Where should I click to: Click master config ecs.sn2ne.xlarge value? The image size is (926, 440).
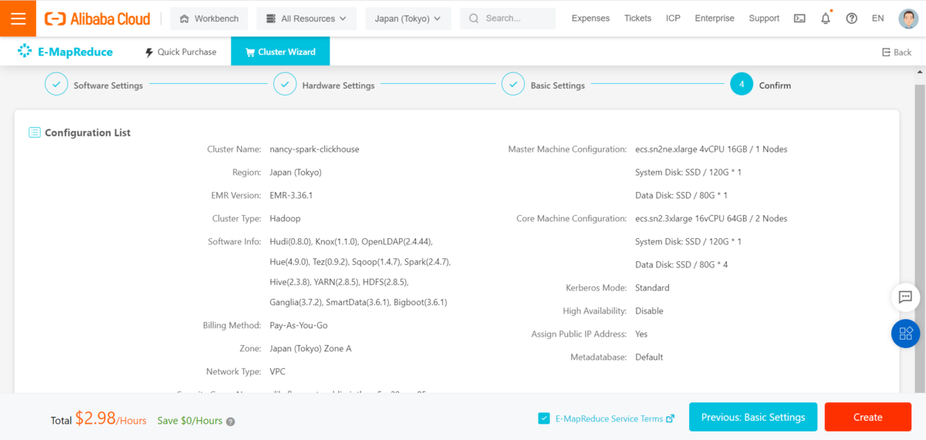pyautogui.click(x=711, y=149)
